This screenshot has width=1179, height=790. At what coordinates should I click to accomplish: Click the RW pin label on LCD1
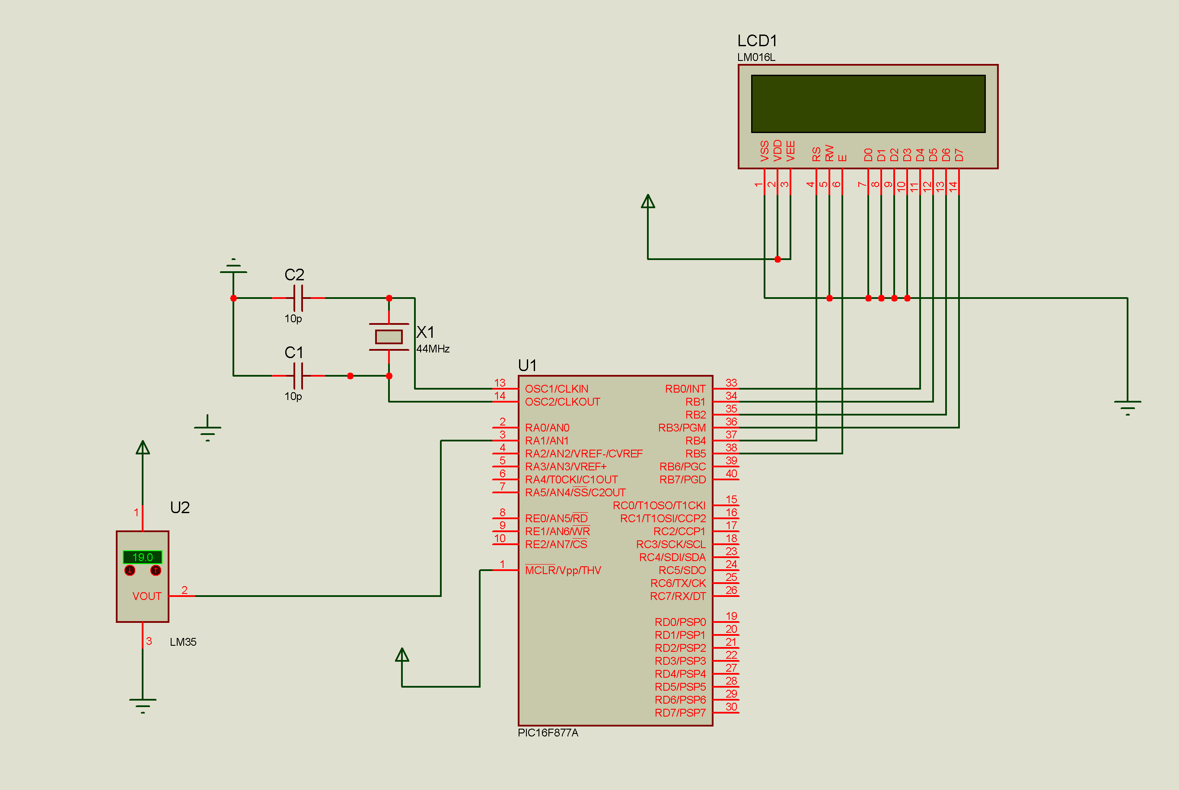(x=829, y=153)
